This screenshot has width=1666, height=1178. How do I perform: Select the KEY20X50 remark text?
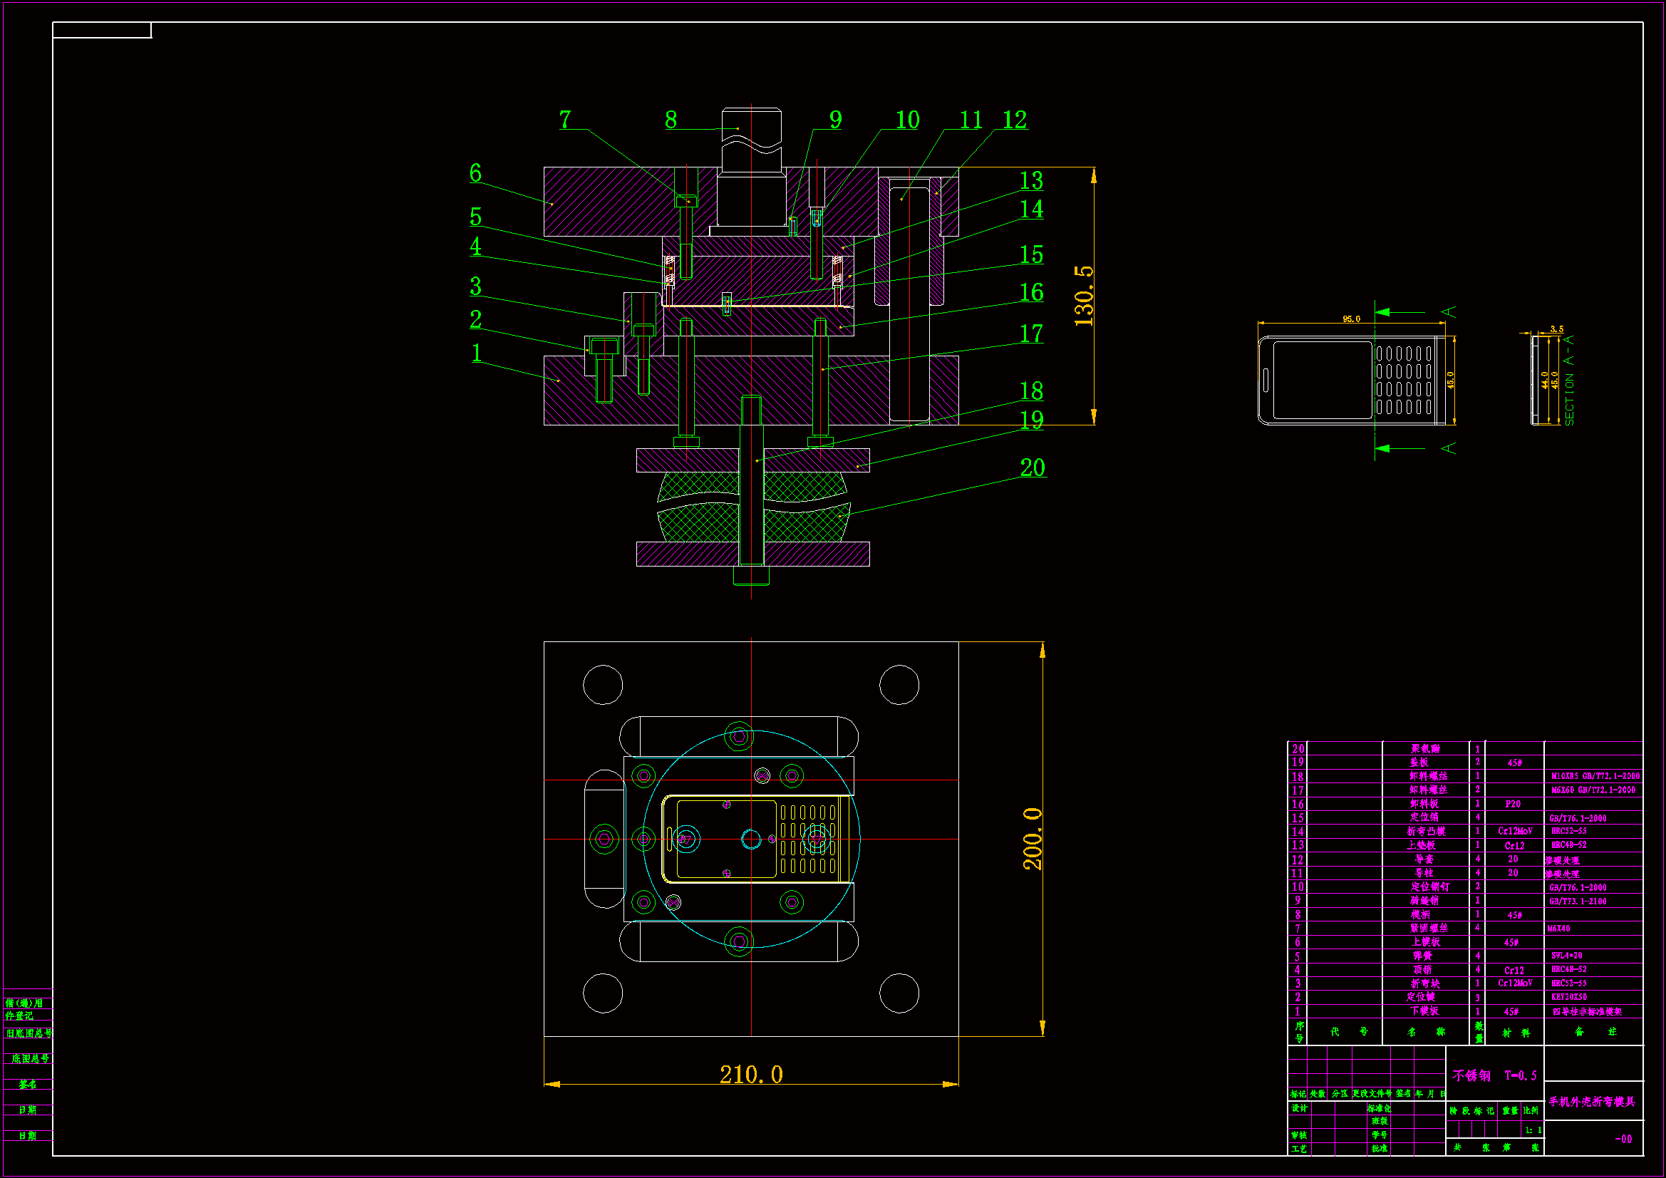pos(1570,997)
